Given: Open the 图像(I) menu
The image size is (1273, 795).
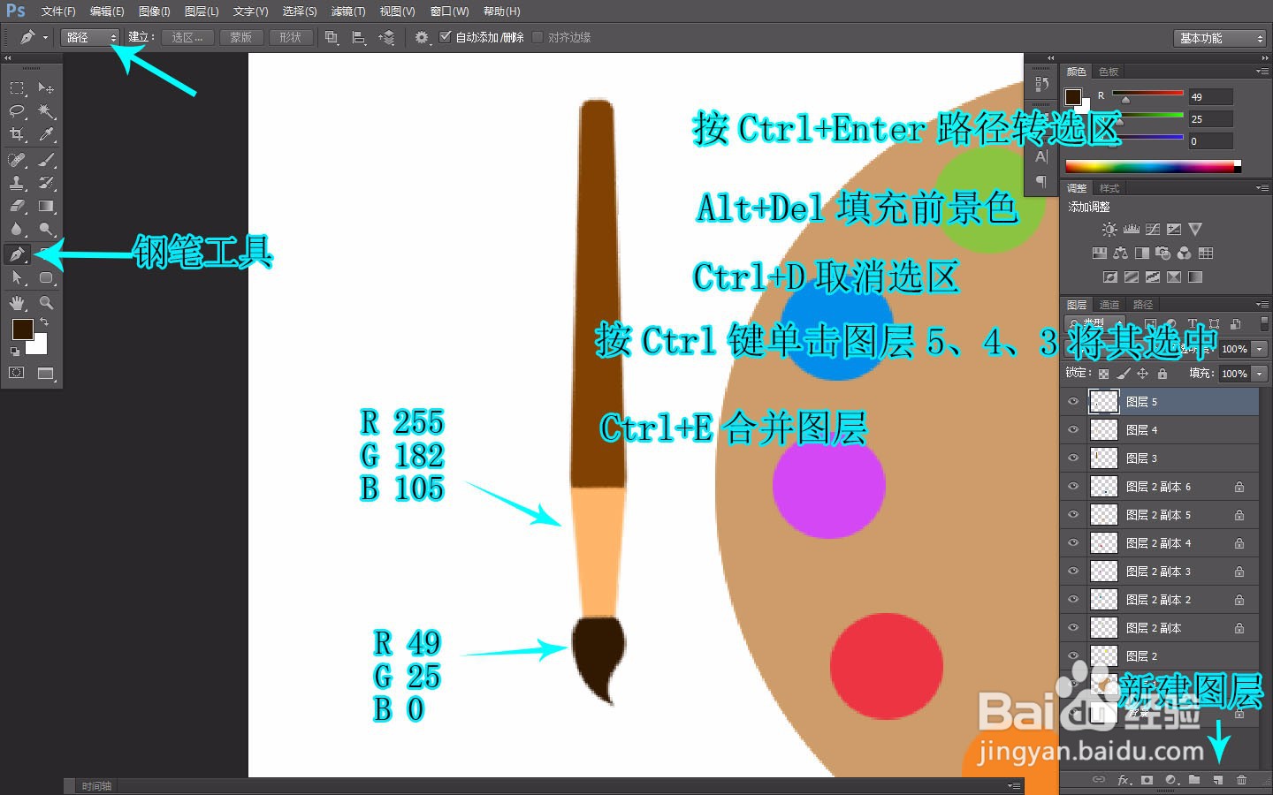Looking at the screenshot, I should click(155, 11).
